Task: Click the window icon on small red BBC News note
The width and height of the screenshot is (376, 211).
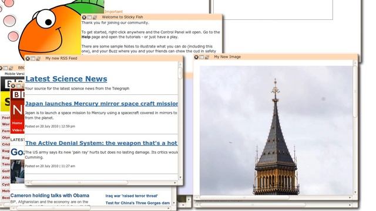Action: [x=18, y=86]
